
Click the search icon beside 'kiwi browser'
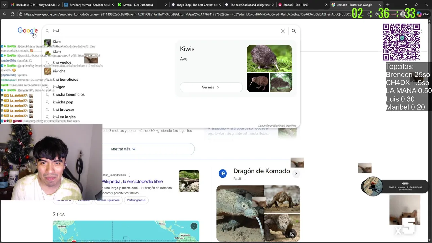pyautogui.click(x=48, y=110)
